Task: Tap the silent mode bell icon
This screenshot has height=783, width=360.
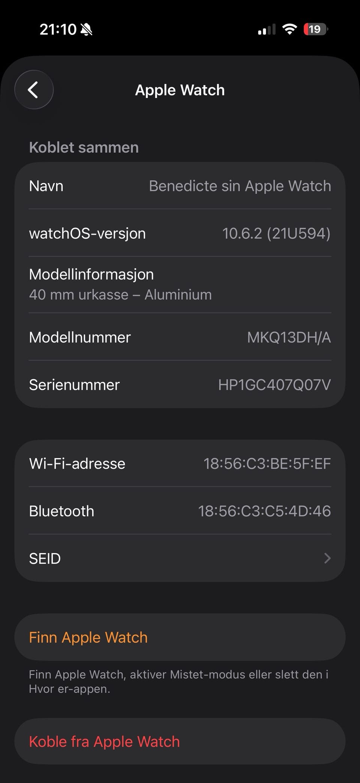Action: [x=86, y=29]
